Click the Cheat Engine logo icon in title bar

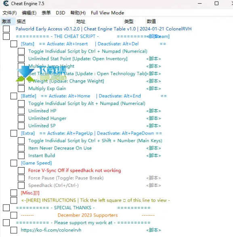pyautogui.click(x=6, y=3)
